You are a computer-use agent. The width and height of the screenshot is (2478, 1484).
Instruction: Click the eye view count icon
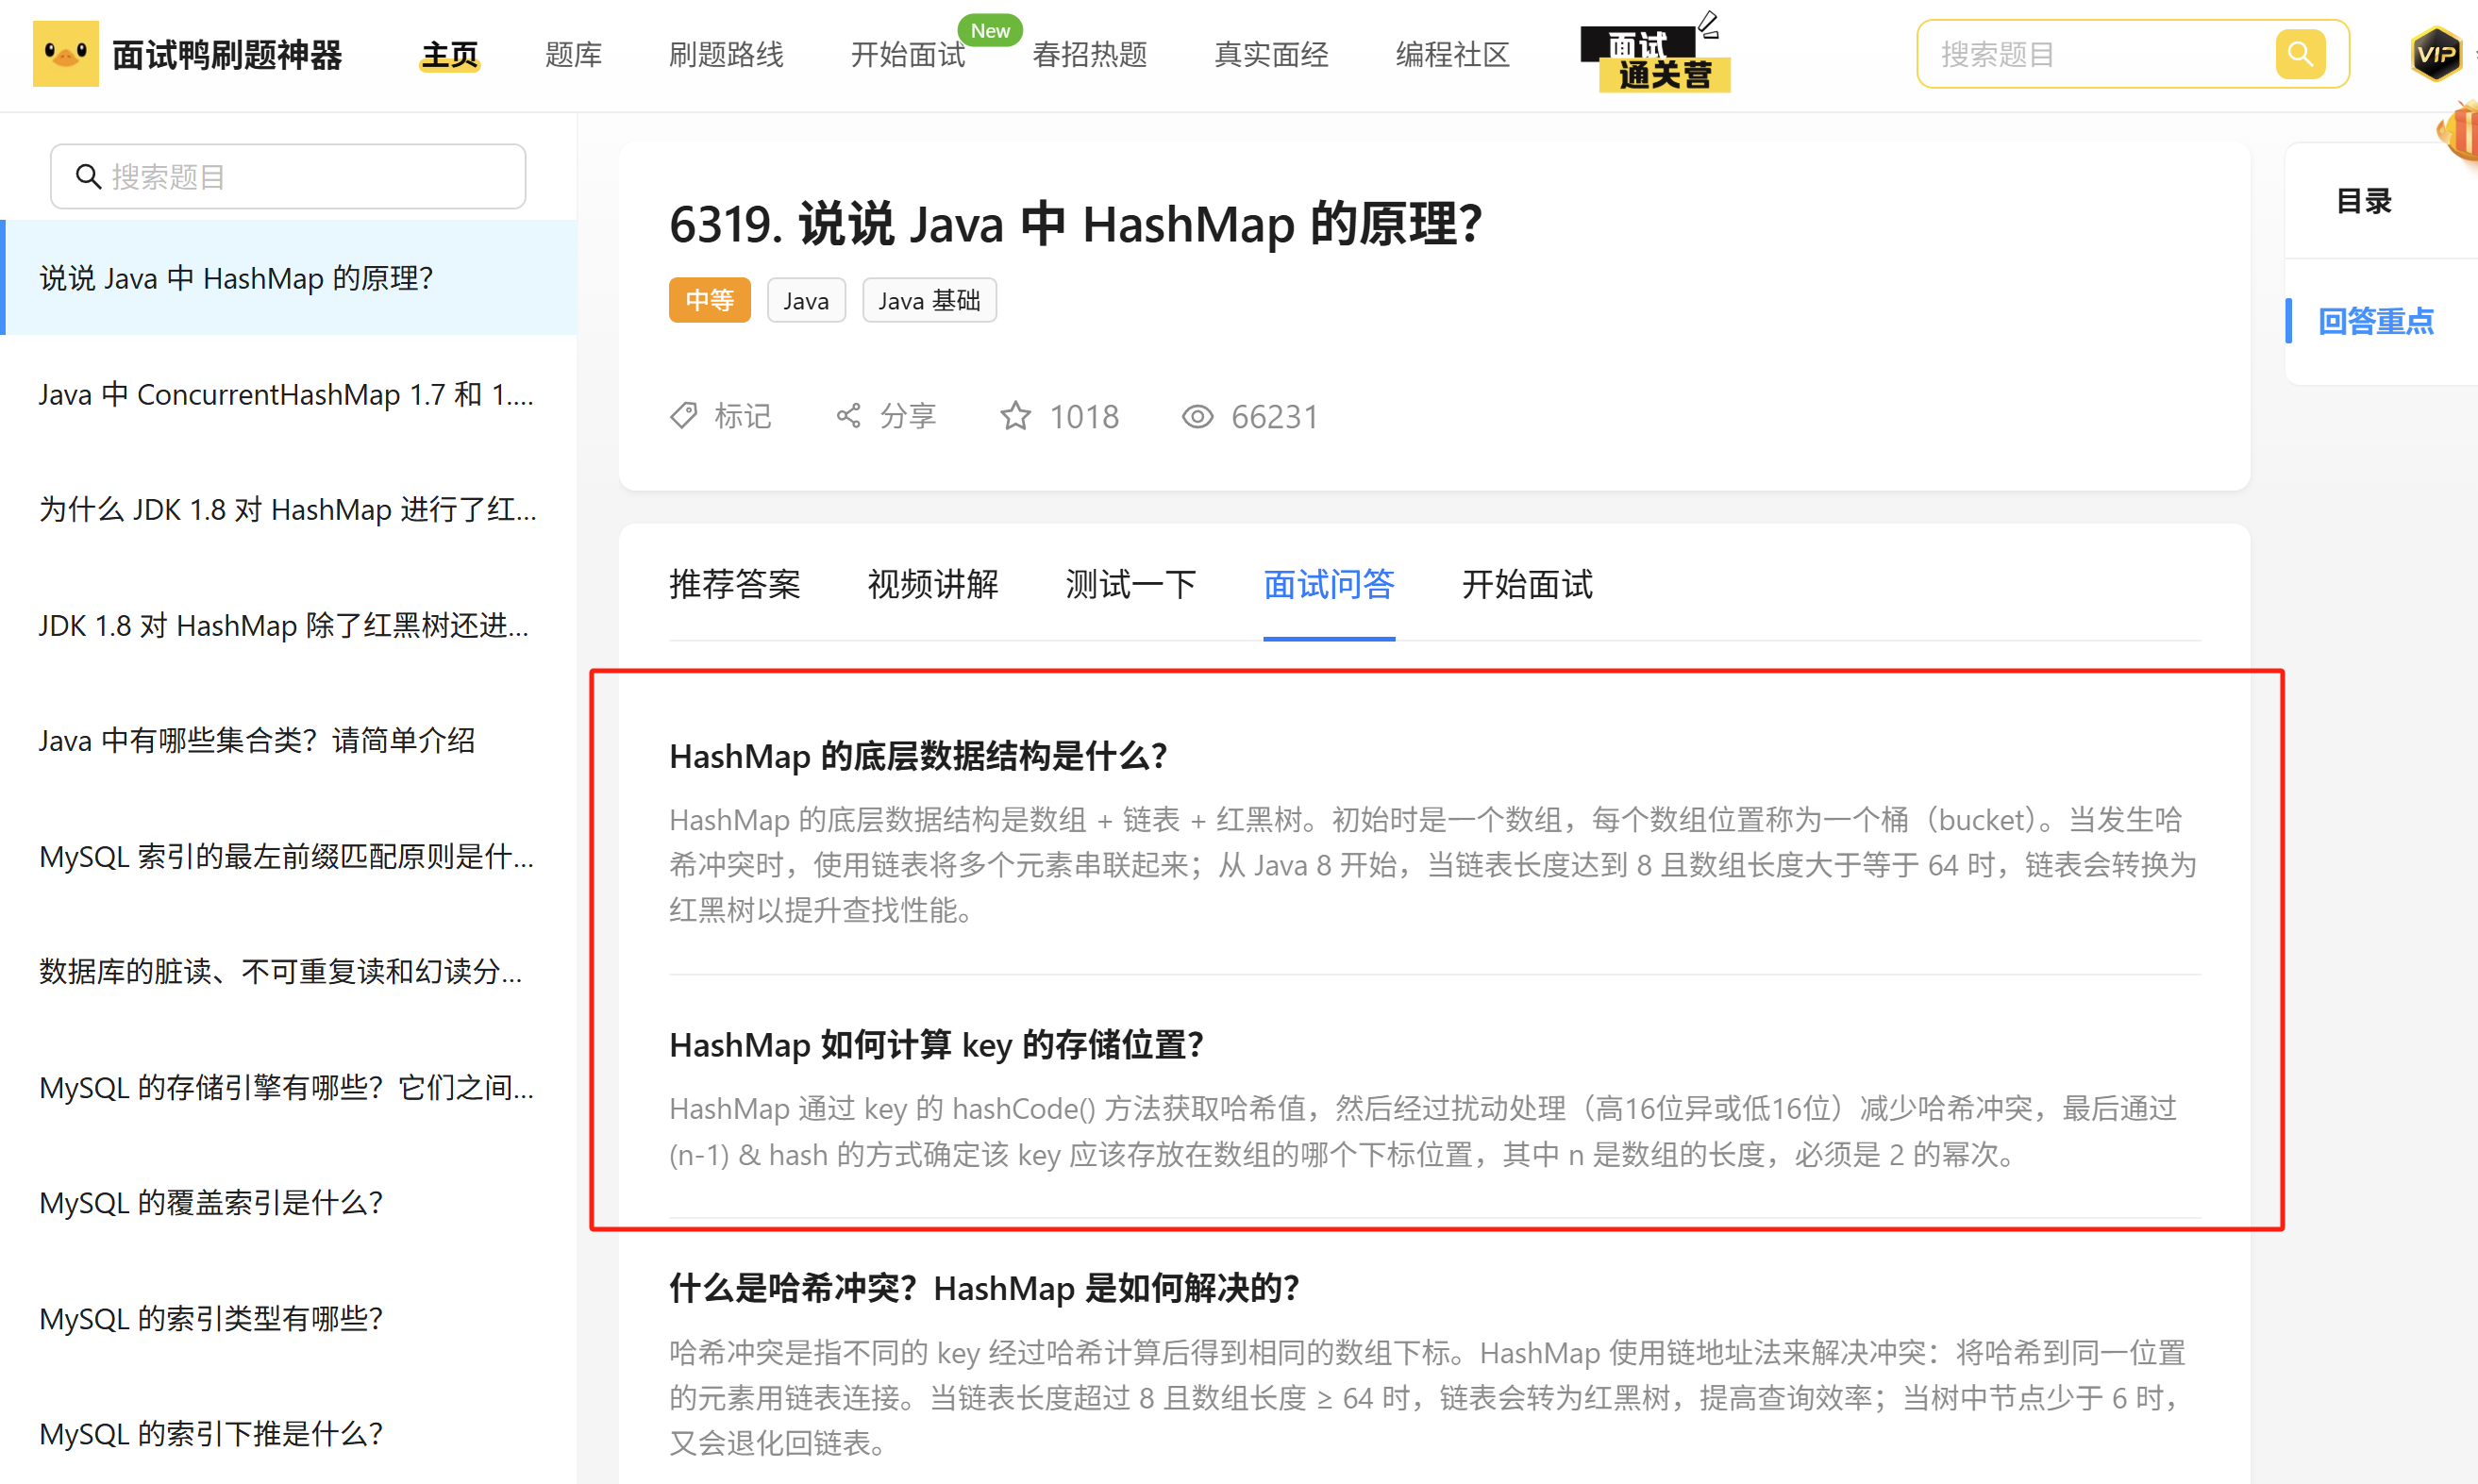(1197, 416)
